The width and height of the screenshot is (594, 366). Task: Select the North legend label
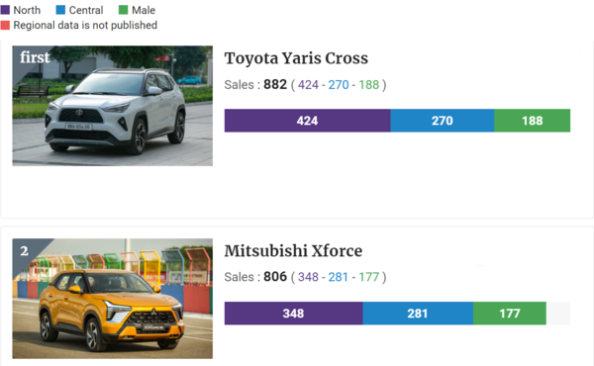[27, 10]
